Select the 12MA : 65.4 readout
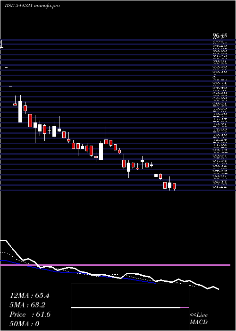 30,296
